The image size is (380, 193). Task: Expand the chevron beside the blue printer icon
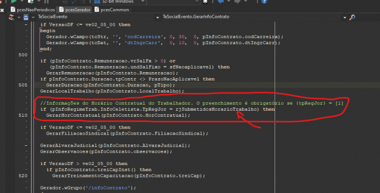click(33, 17)
